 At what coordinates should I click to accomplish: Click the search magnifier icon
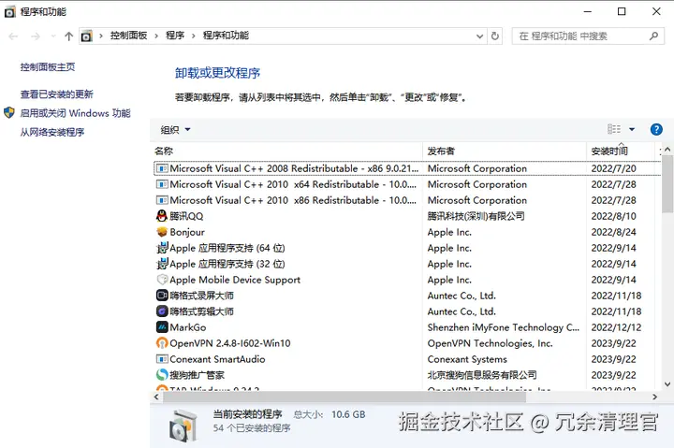click(x=653, y=36)
